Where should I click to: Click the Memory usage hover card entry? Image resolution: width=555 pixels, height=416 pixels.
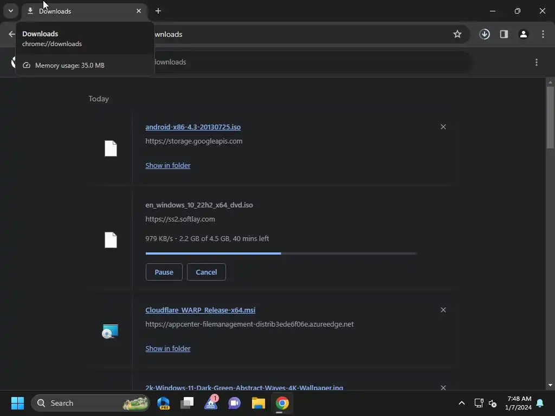tap(85, 66)
